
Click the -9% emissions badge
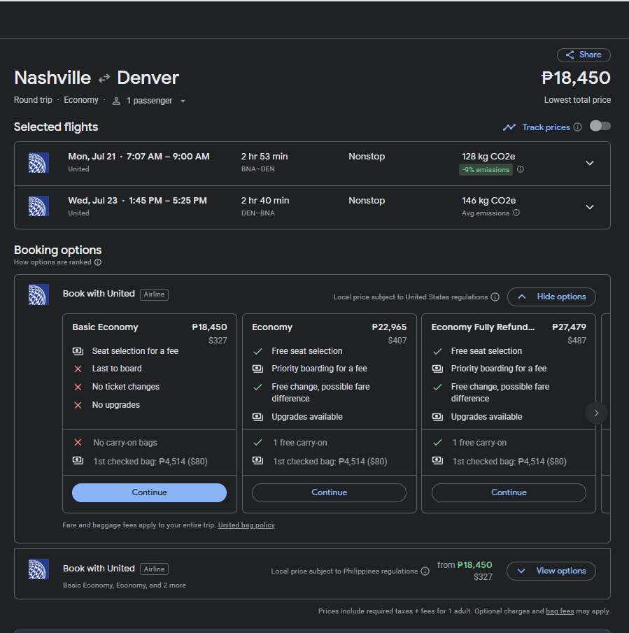486,169
